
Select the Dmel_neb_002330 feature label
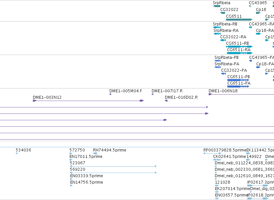(244, 169)
